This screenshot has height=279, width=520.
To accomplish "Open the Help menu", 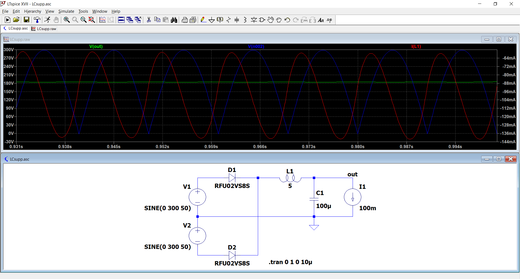I will coord(116,11).
